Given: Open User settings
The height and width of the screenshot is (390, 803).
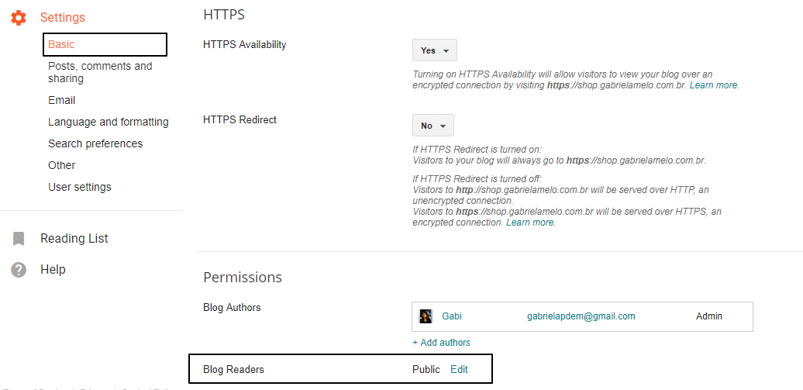Looking at the screenshot, I should pos(79,187).
